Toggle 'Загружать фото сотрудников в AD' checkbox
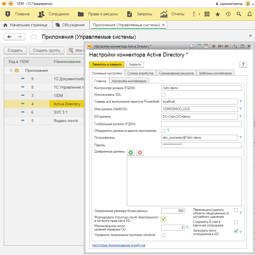The width and height of the screenshot is (255, 255). pos(236,231)
